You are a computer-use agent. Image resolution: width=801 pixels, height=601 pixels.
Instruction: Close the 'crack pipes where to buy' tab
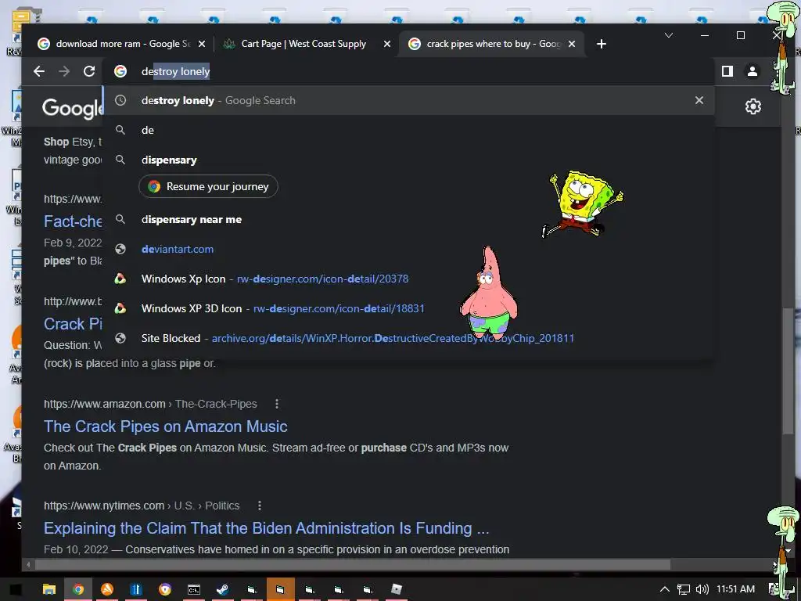[x=572, y=44]
